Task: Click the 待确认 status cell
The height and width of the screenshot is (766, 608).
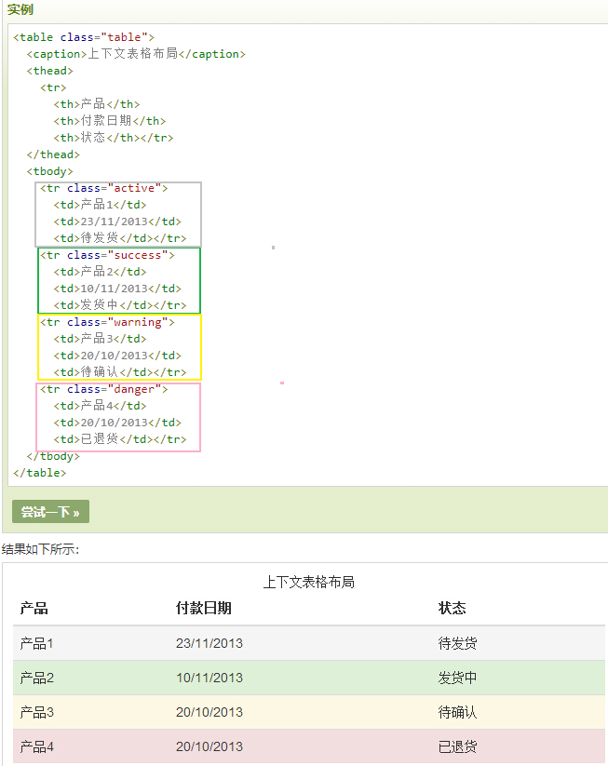Action: 457,712
